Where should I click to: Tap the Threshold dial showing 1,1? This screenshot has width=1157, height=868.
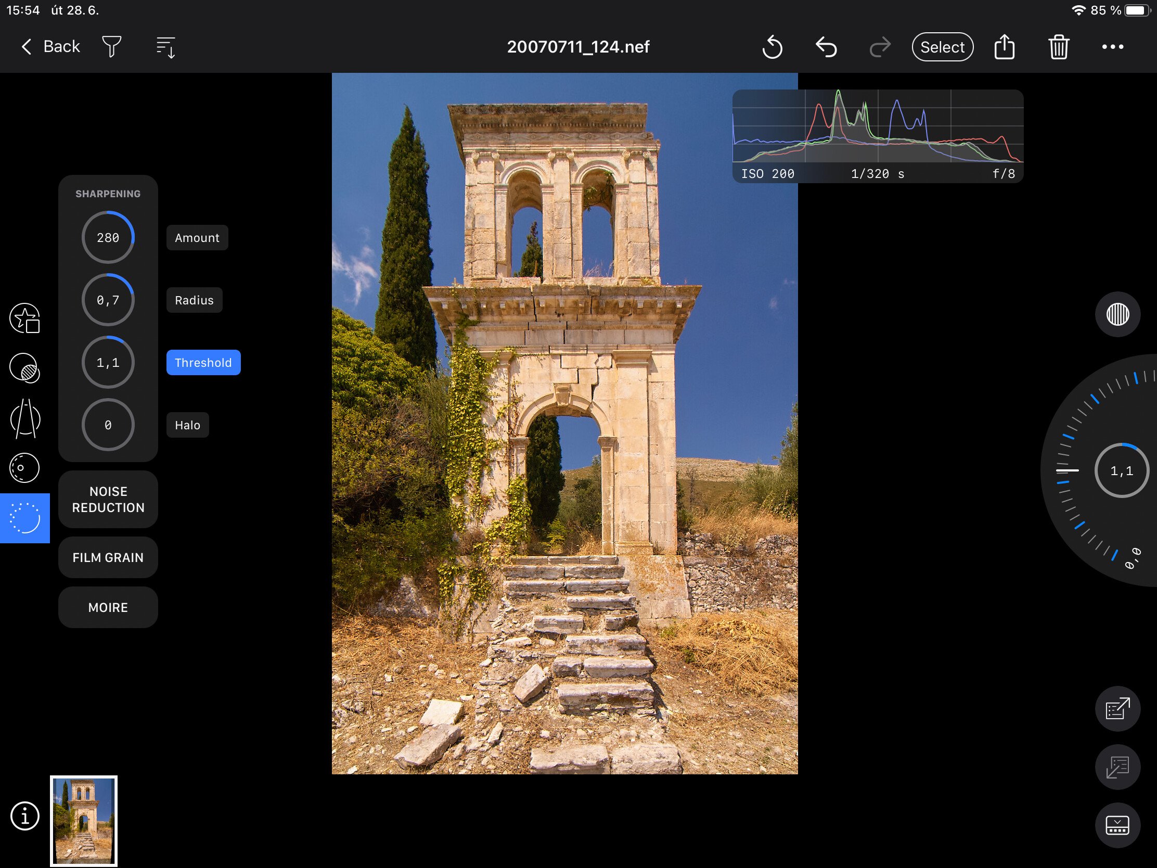108,362
